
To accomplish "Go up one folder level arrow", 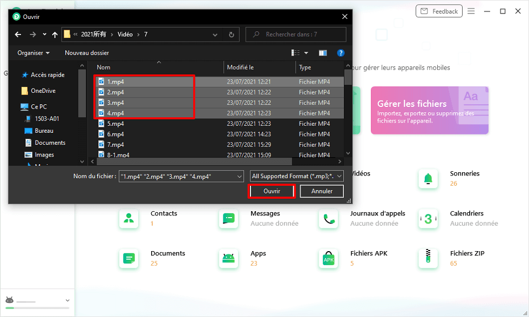I will pyautogui.click(x=55, y=35).
